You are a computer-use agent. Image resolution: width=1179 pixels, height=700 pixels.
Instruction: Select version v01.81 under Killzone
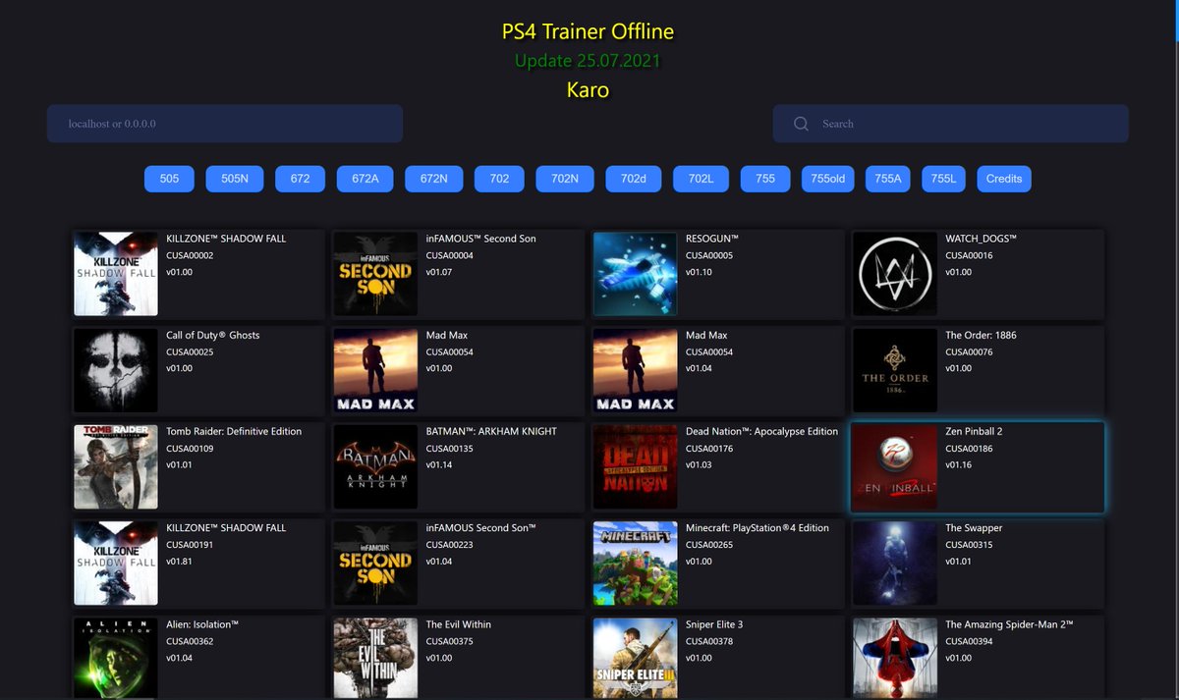click(x=180, y=561)
